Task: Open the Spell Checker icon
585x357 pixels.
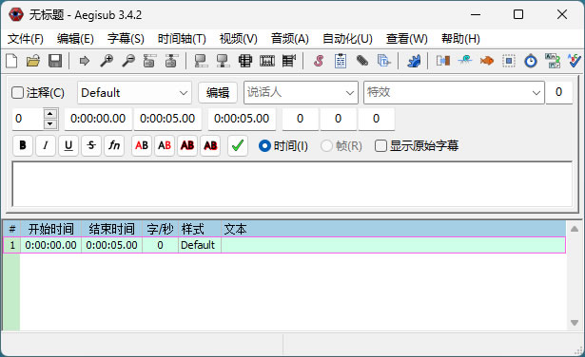Action: click(x=575, y=61)
